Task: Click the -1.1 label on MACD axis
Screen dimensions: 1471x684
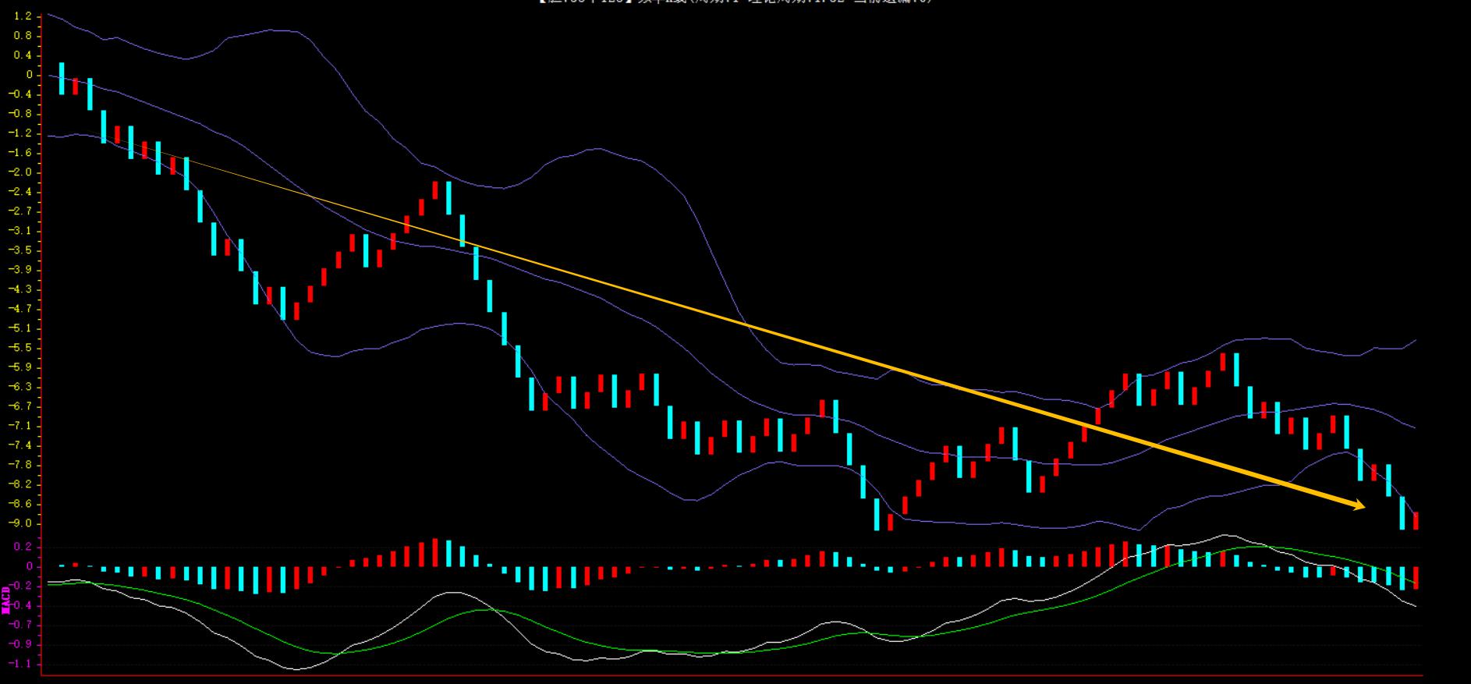Action: pos(23,664)
